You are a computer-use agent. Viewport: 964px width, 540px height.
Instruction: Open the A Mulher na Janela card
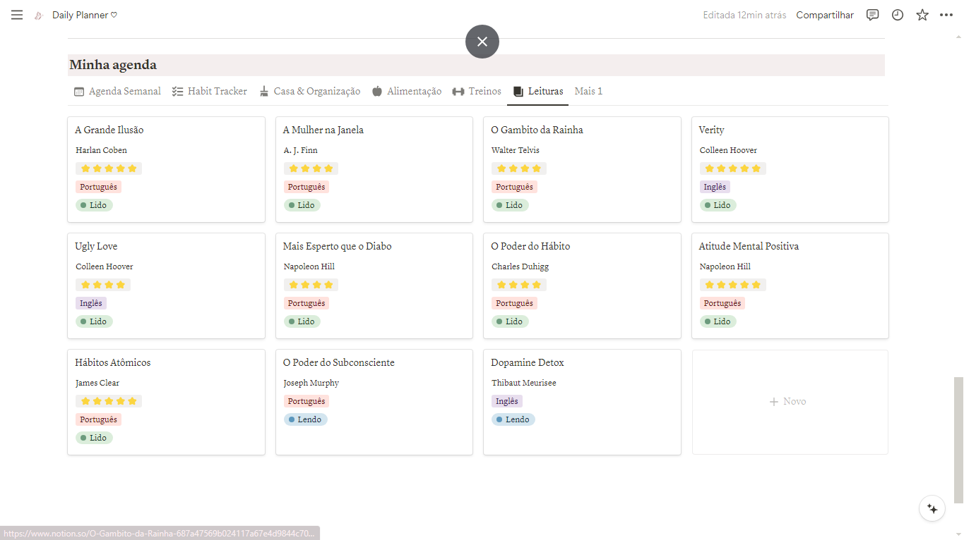374,169
